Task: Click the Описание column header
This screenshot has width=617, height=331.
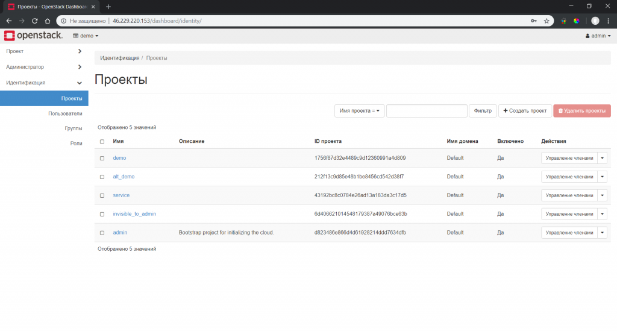Action: [x=192, y=141]
